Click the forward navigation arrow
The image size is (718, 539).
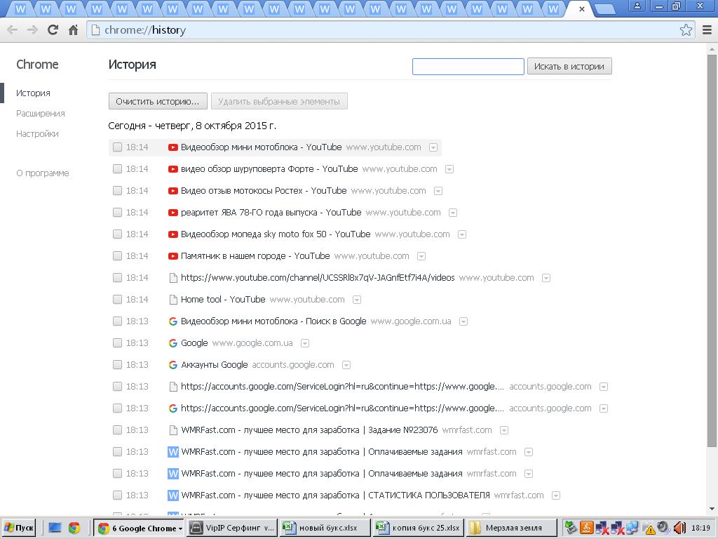(32, 30)
